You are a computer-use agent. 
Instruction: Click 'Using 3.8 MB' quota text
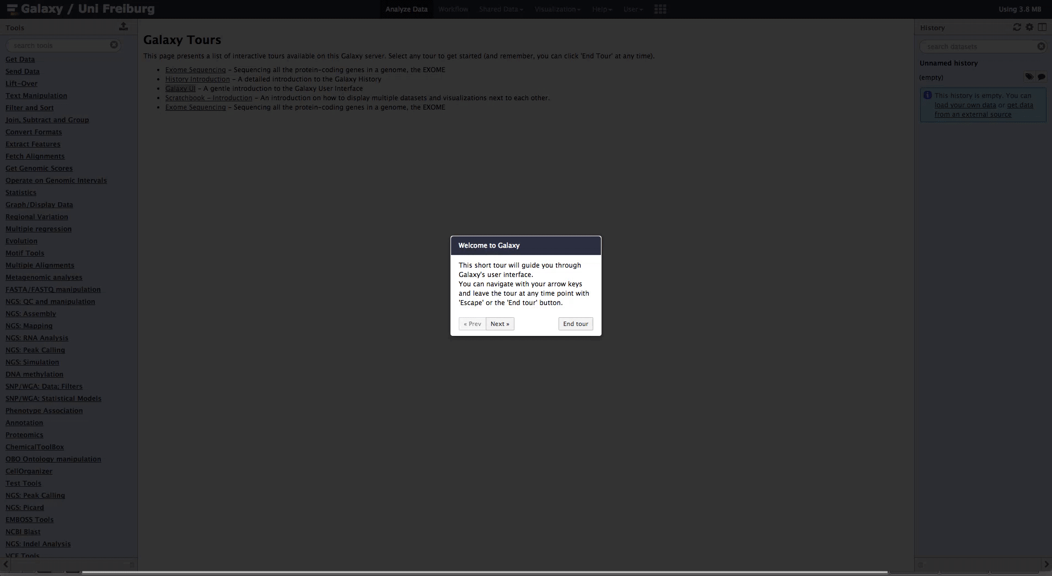pyautogui.click(x=1019, y=9)
